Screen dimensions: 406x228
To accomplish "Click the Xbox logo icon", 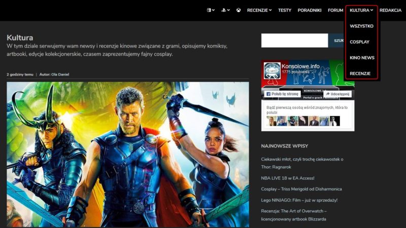I will (x=239, y=10).
